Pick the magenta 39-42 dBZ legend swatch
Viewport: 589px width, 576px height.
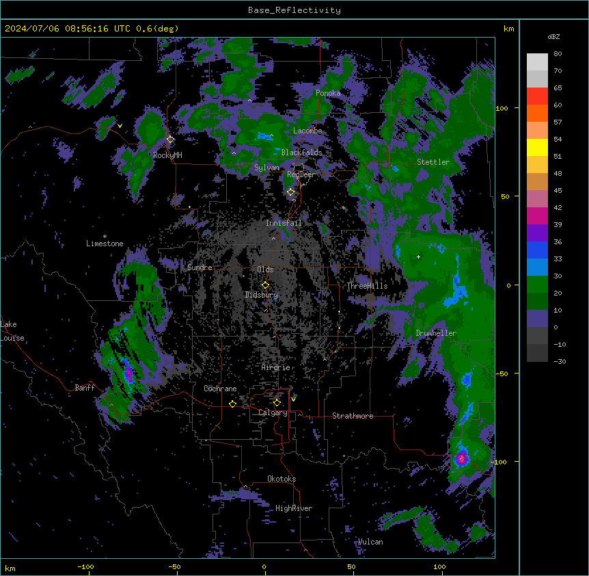pos(537,215)
